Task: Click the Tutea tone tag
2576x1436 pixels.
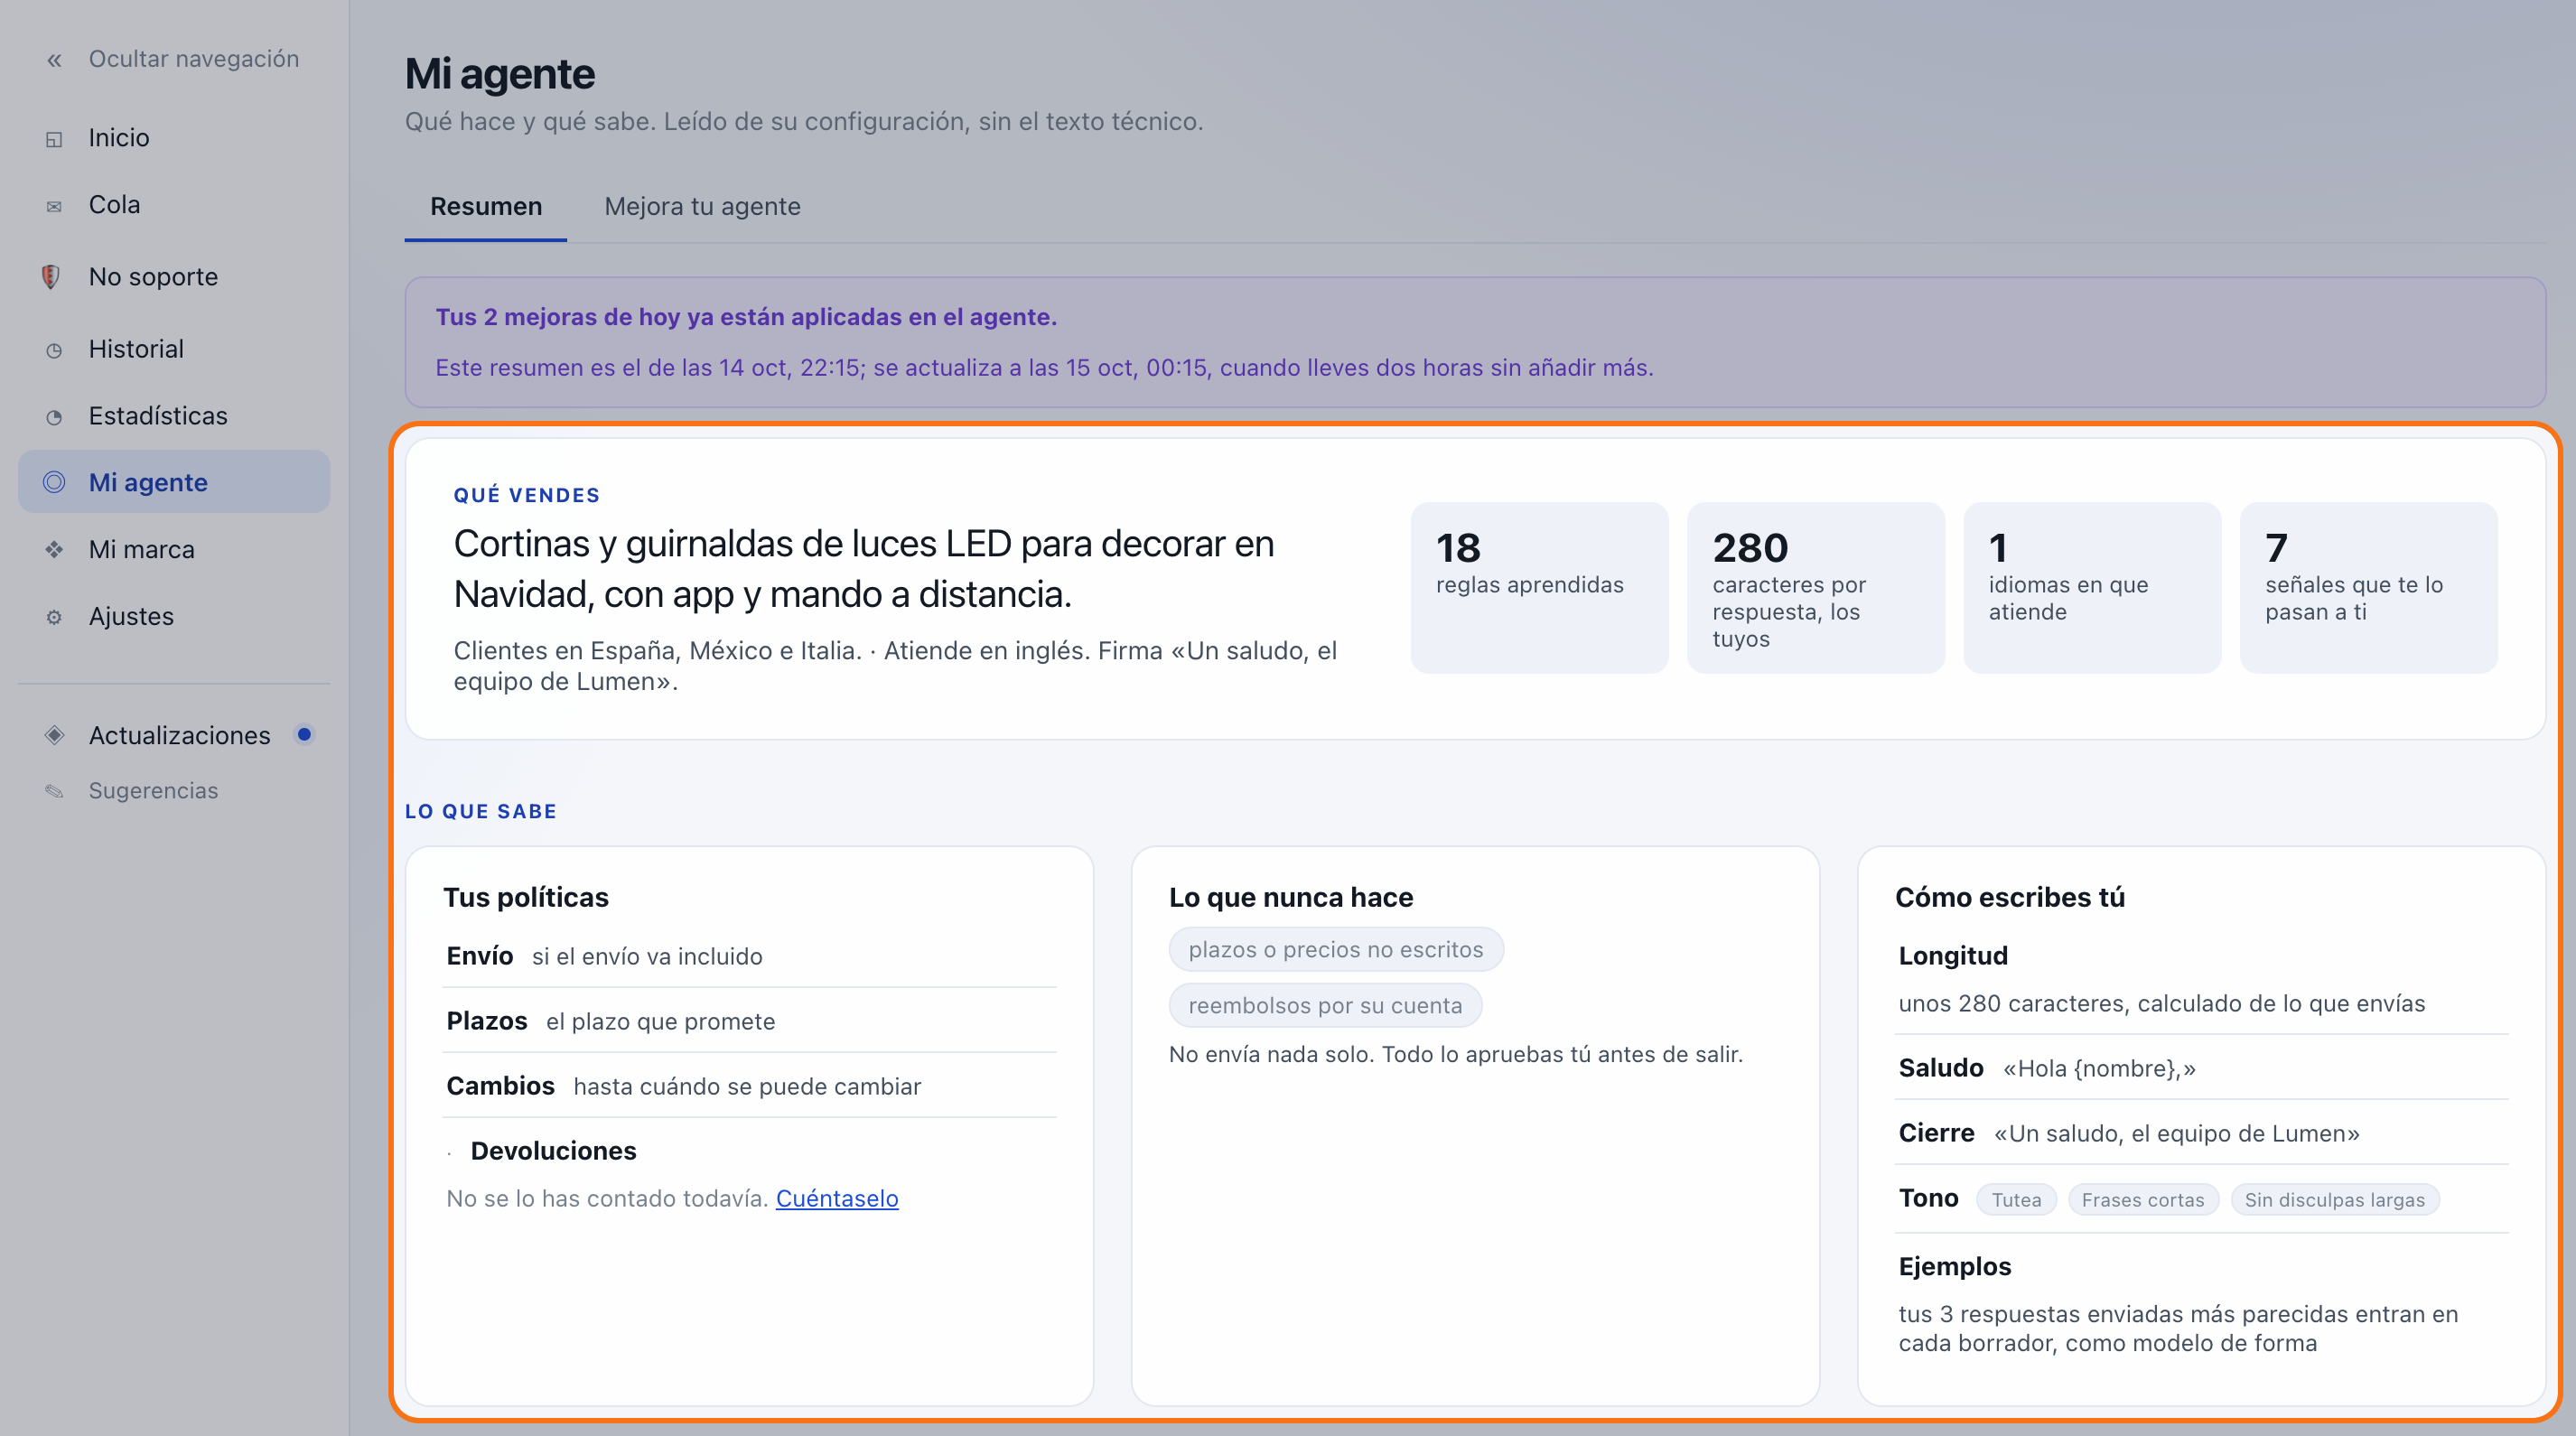Action: pyautogui.click(x=2016, y=1199)
